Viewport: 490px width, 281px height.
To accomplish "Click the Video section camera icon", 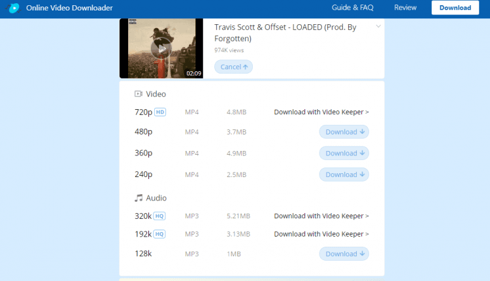I will tap(139, 93).
